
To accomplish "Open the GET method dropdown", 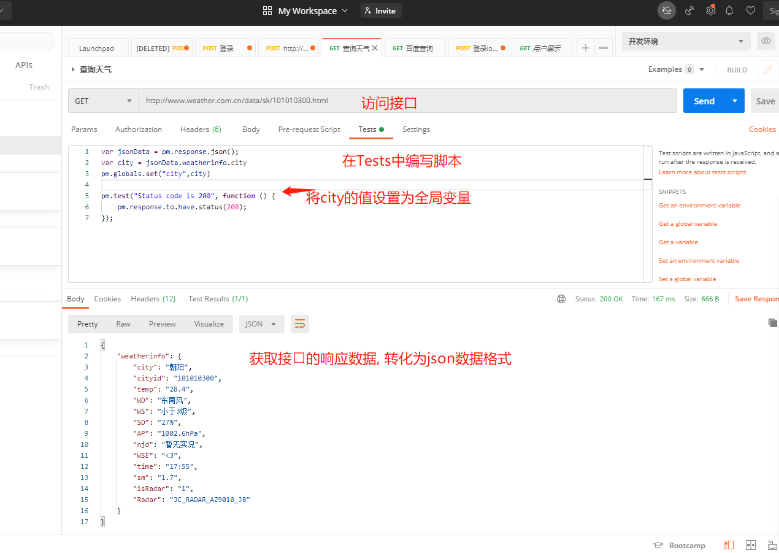I will 104,101.
